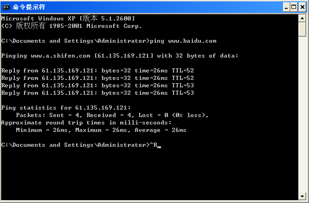Click the Approximate round trip times line

click(86, 123)
